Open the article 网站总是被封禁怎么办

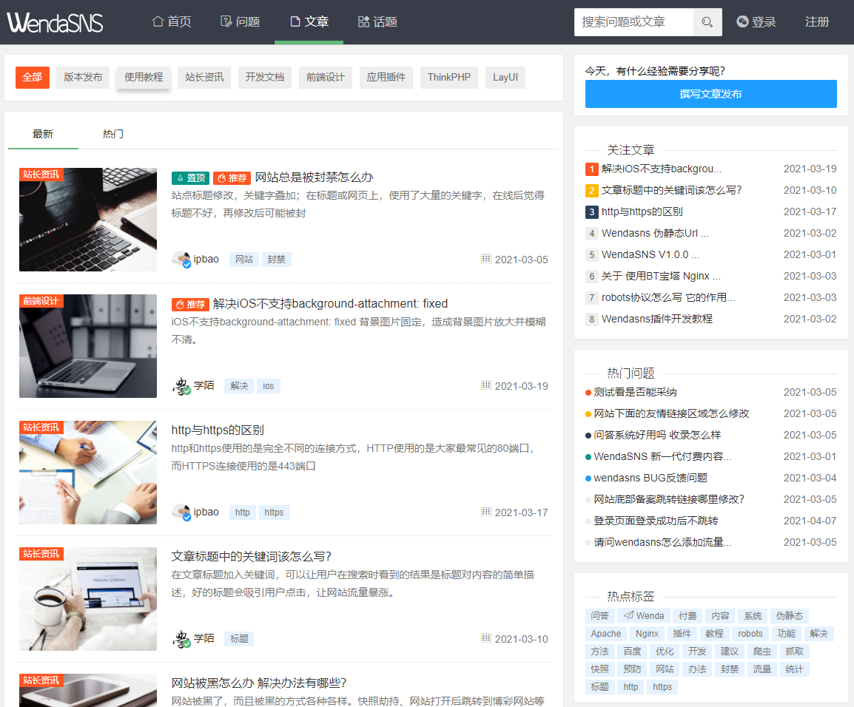point(315,177)
